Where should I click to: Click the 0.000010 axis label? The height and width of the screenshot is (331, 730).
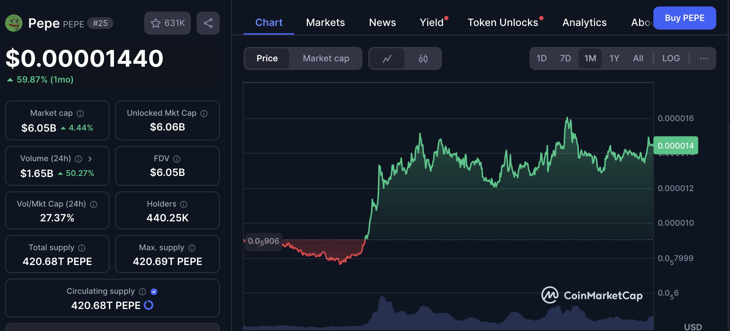[x=675, y=223]
